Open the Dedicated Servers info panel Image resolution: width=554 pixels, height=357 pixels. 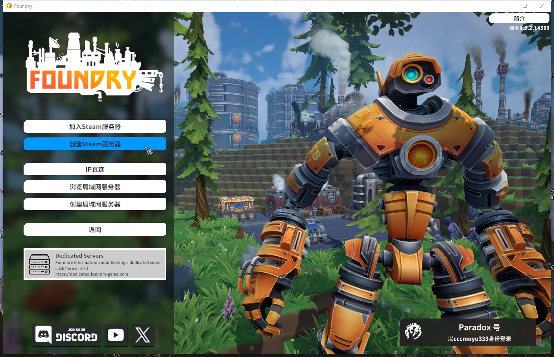95,264
